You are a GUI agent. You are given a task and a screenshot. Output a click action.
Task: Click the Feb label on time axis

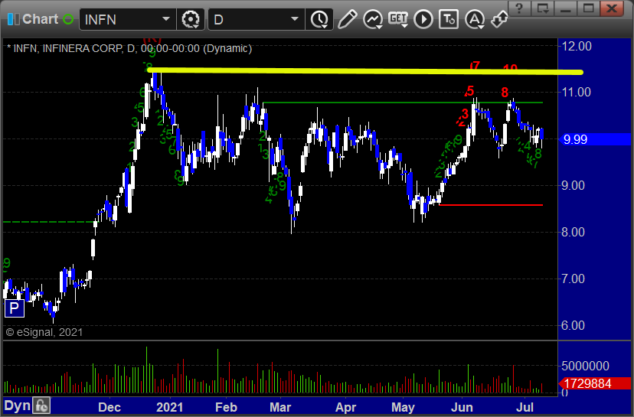pos(226,407)
